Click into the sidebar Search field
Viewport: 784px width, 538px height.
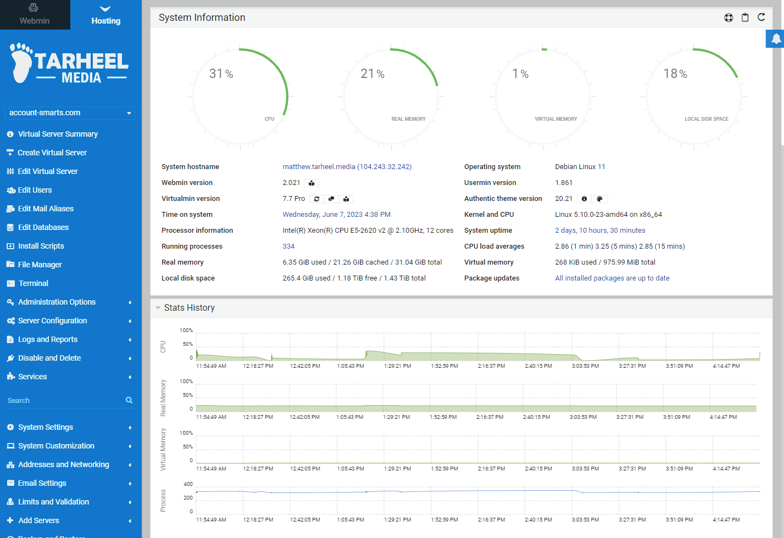pos(64,400)
